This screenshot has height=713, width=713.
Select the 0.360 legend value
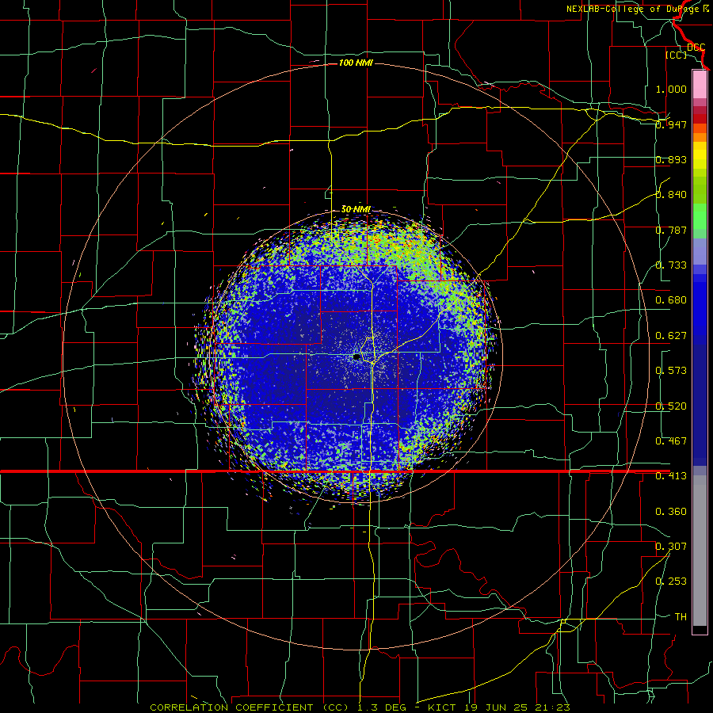tap(671, 512)
